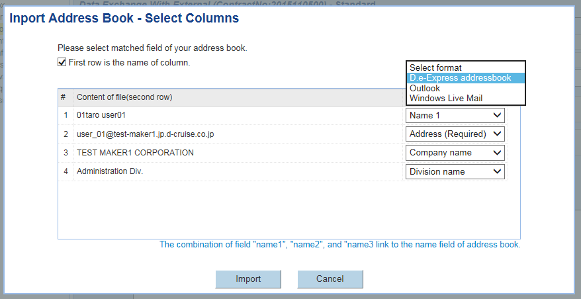Choose the "Windows Live Mail" format option
This screenshot has height=299, width=581.
click(x=446, y=98)
